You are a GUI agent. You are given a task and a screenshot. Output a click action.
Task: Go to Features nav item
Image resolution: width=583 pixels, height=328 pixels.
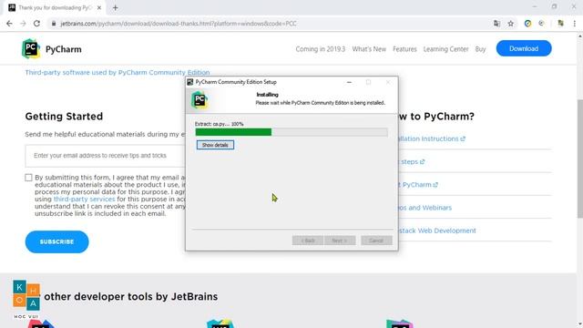click(404, 49)
